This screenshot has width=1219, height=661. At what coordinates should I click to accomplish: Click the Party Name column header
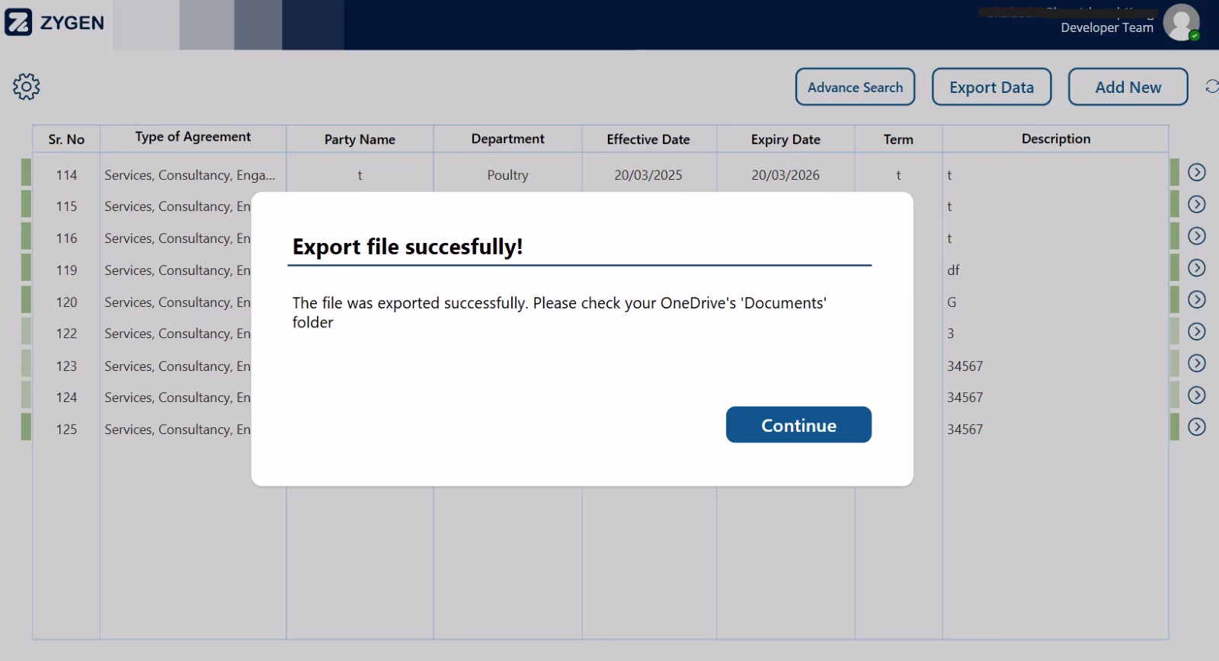360,139
